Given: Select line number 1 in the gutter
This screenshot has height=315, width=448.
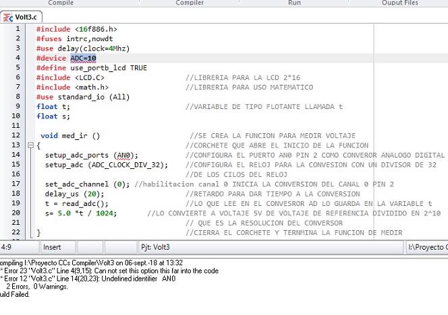Looking at the screenshot, I should [18, 29].
